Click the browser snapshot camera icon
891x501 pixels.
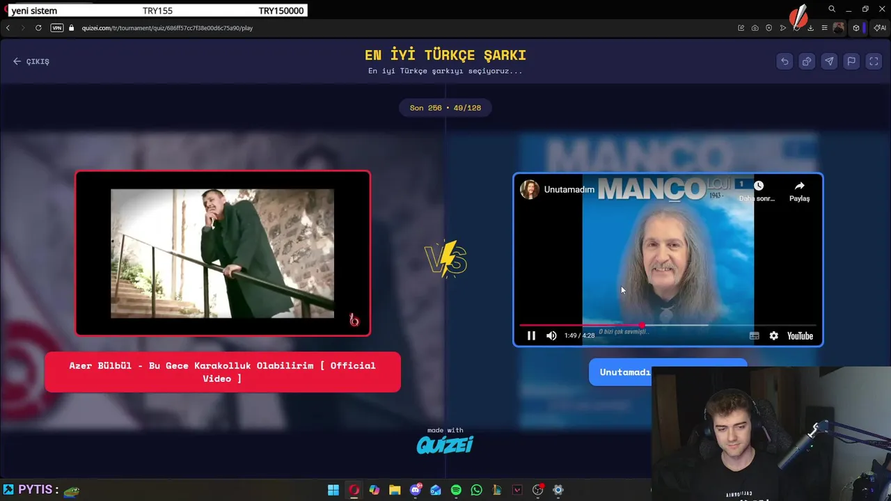click(755, 28)
